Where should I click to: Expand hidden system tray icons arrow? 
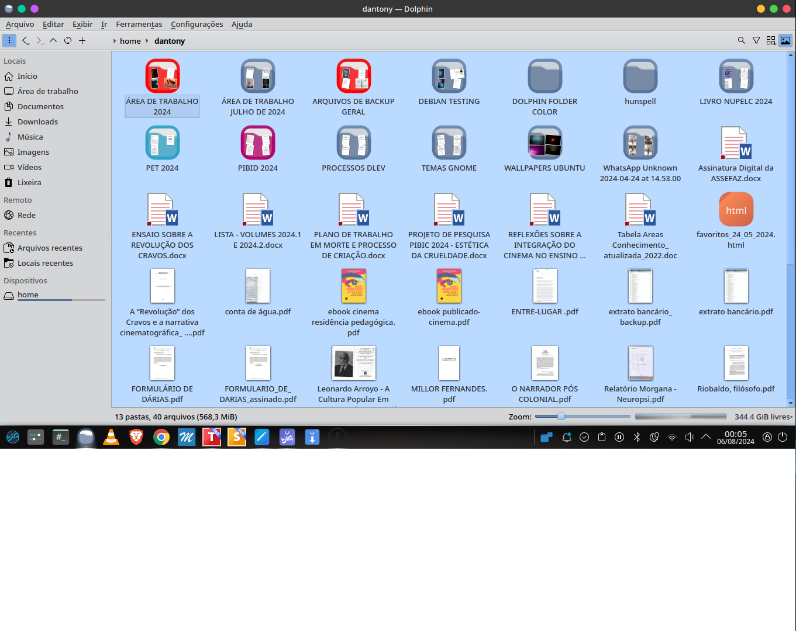(706, 436)
